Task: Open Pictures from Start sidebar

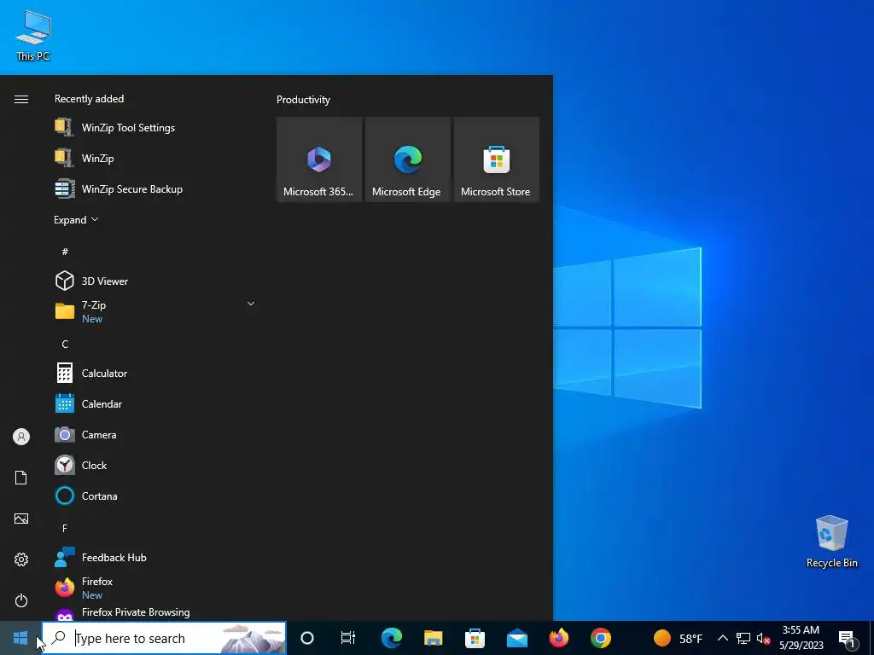Action: point(21,519)
